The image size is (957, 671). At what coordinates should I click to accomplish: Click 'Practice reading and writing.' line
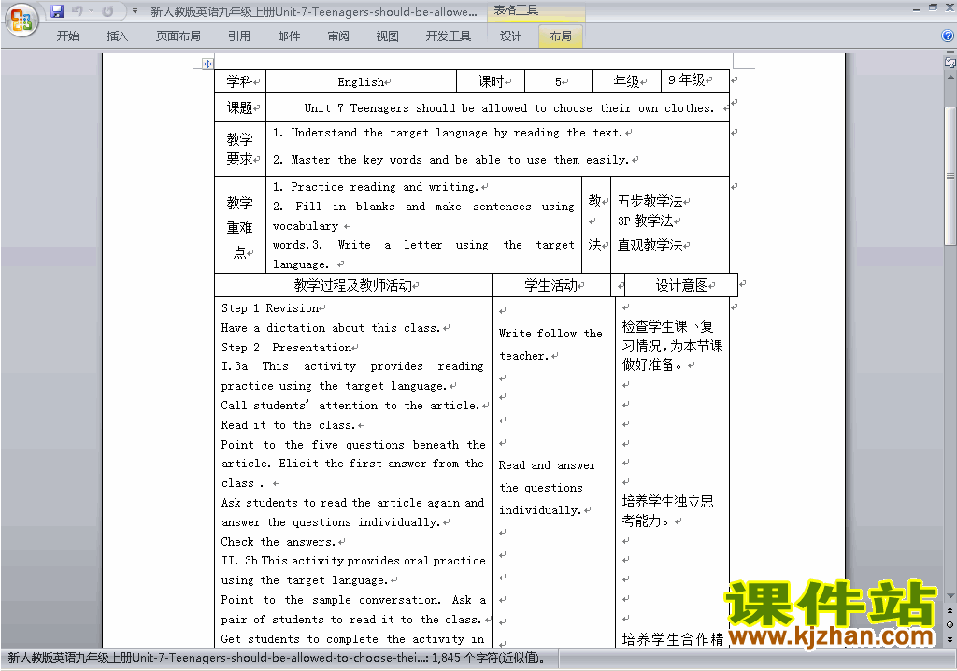(375, 187)
